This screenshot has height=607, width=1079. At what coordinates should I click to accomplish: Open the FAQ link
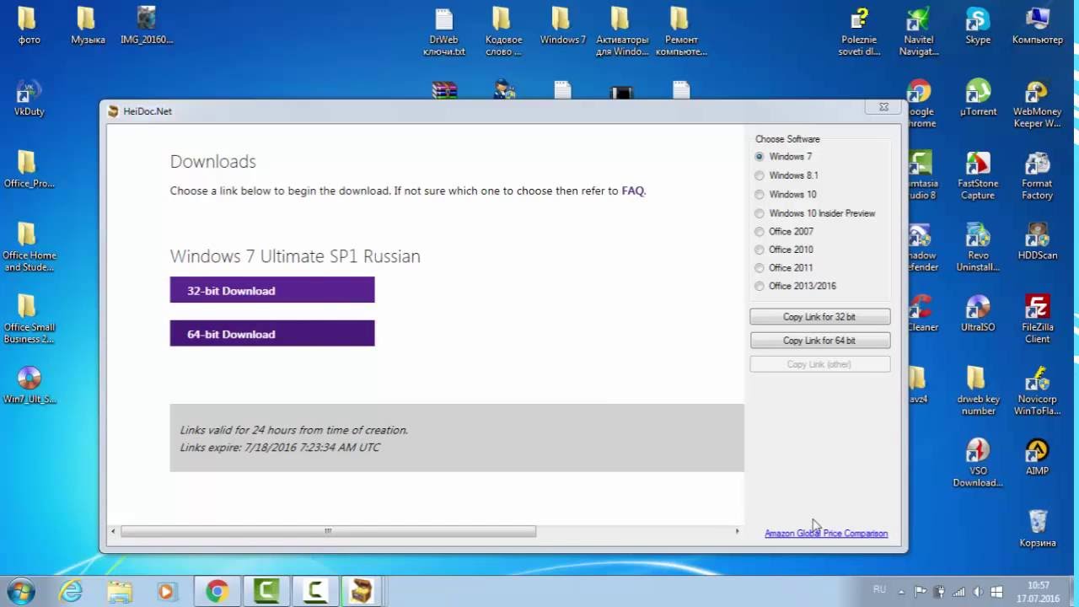[632, 191]
